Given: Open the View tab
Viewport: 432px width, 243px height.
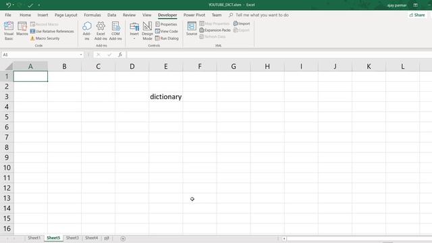Looking at the screenshot, I should click(147, 15).
